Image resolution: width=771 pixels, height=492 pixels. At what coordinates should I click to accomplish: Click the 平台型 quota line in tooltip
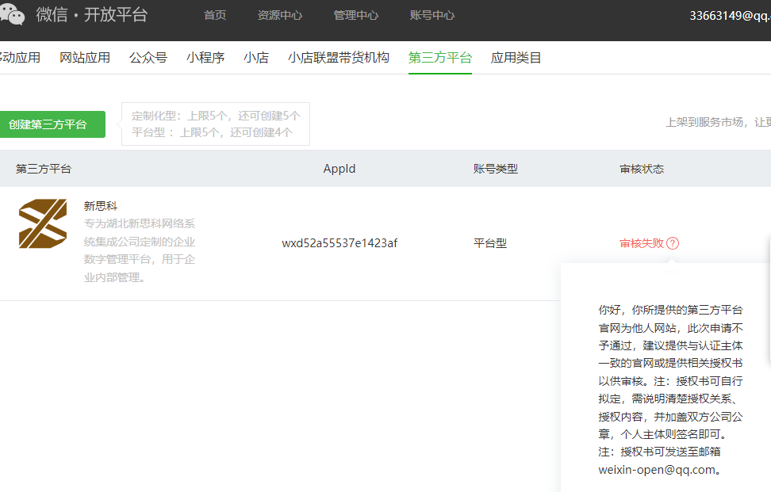[212, 132]
